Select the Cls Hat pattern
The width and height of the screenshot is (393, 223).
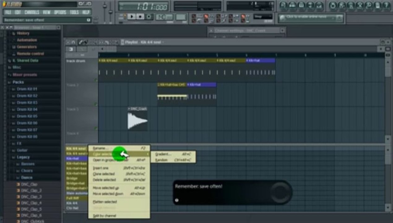tap(77, 208)
